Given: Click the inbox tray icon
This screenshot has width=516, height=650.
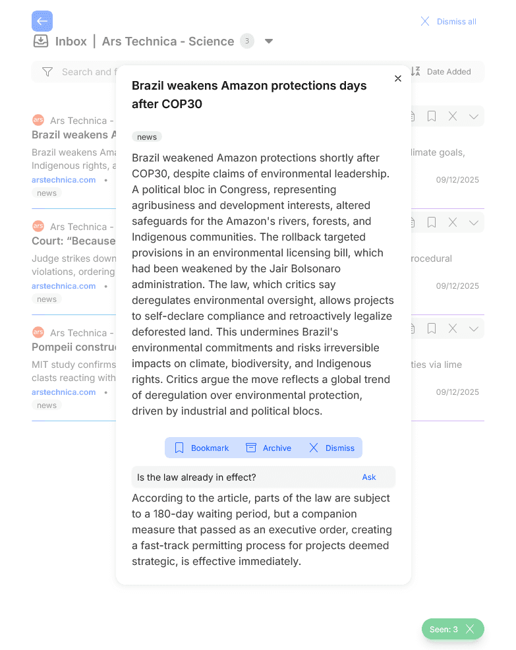Looking at the screenshot, I should 41,41.
